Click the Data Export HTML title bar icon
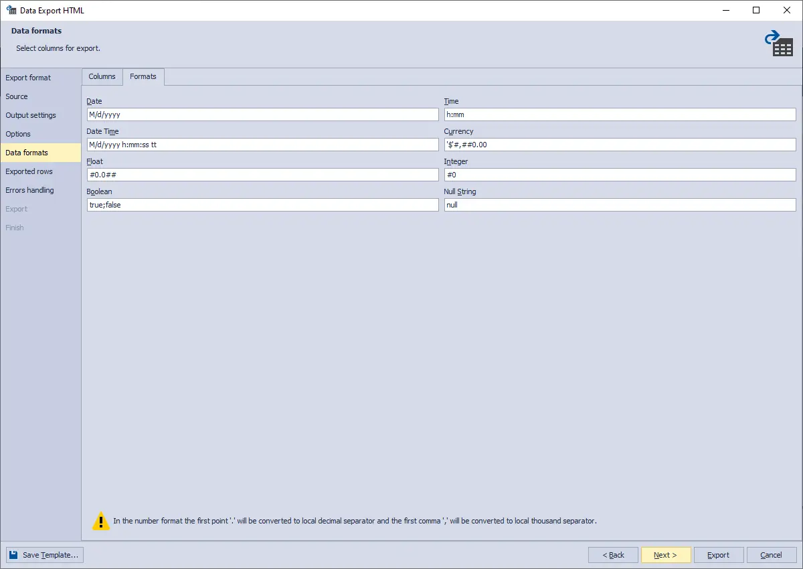The image size is (803, 569). pos(9,10)
